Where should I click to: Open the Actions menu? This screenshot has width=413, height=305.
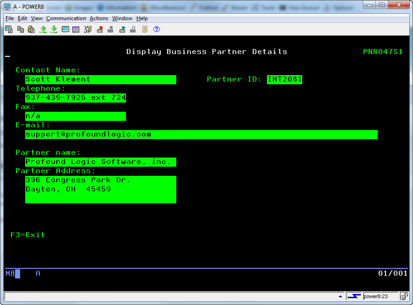tap(99, 18)
